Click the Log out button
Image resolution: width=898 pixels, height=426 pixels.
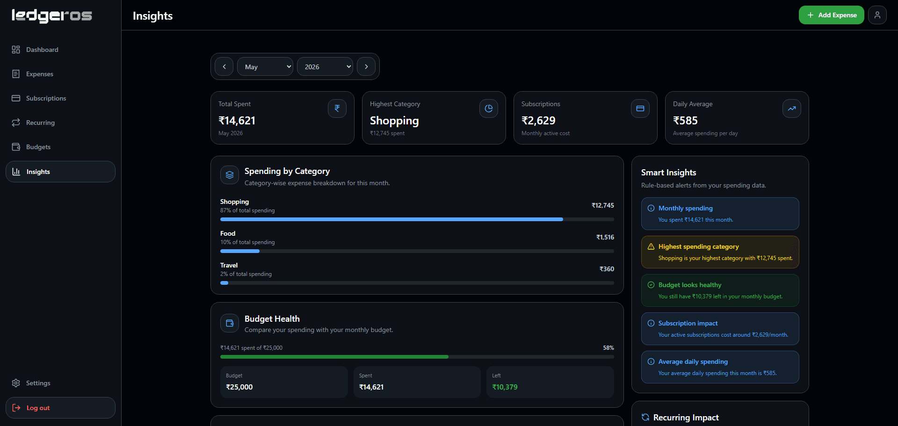point(60,408)
